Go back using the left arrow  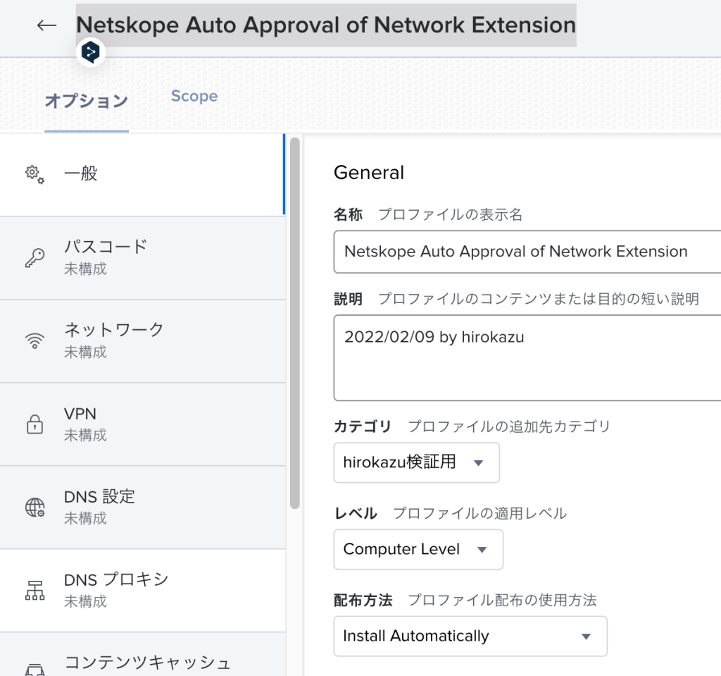click(46, 25)
